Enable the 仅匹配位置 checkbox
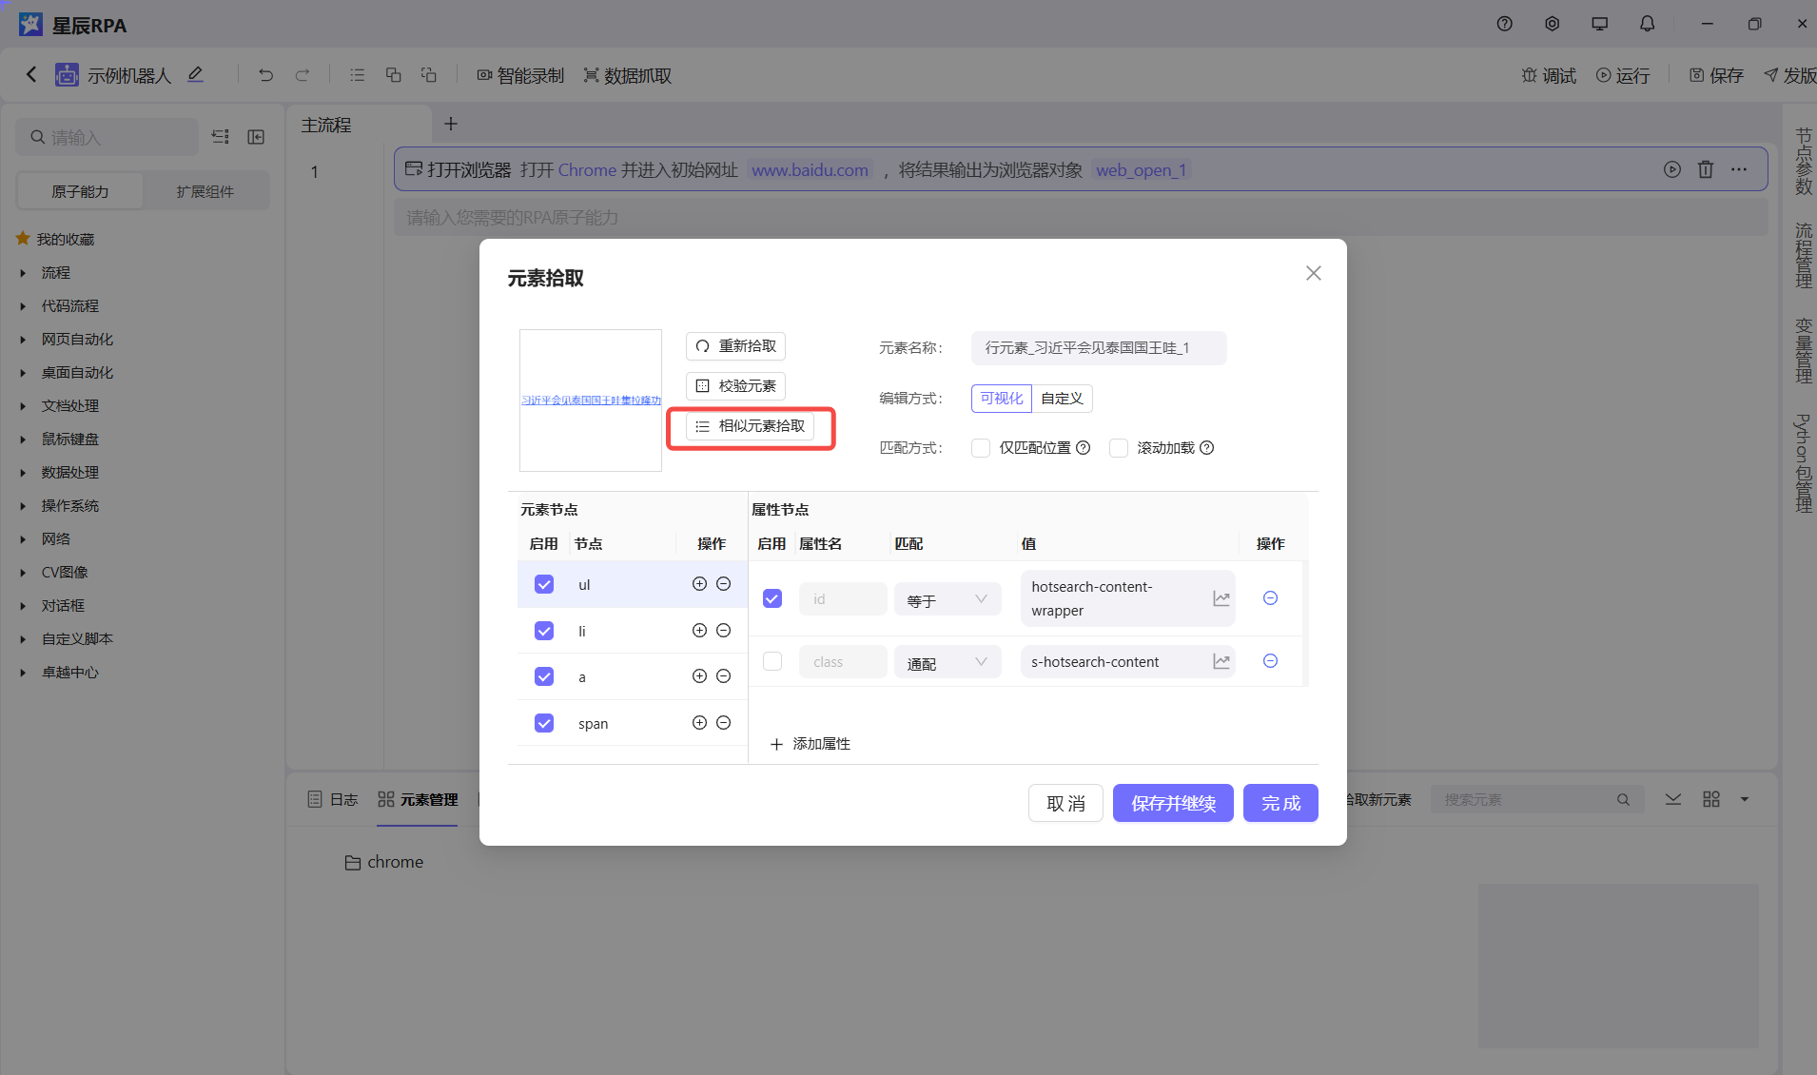The height and width of the screenshot is (1075, 1817). (981, 448)
